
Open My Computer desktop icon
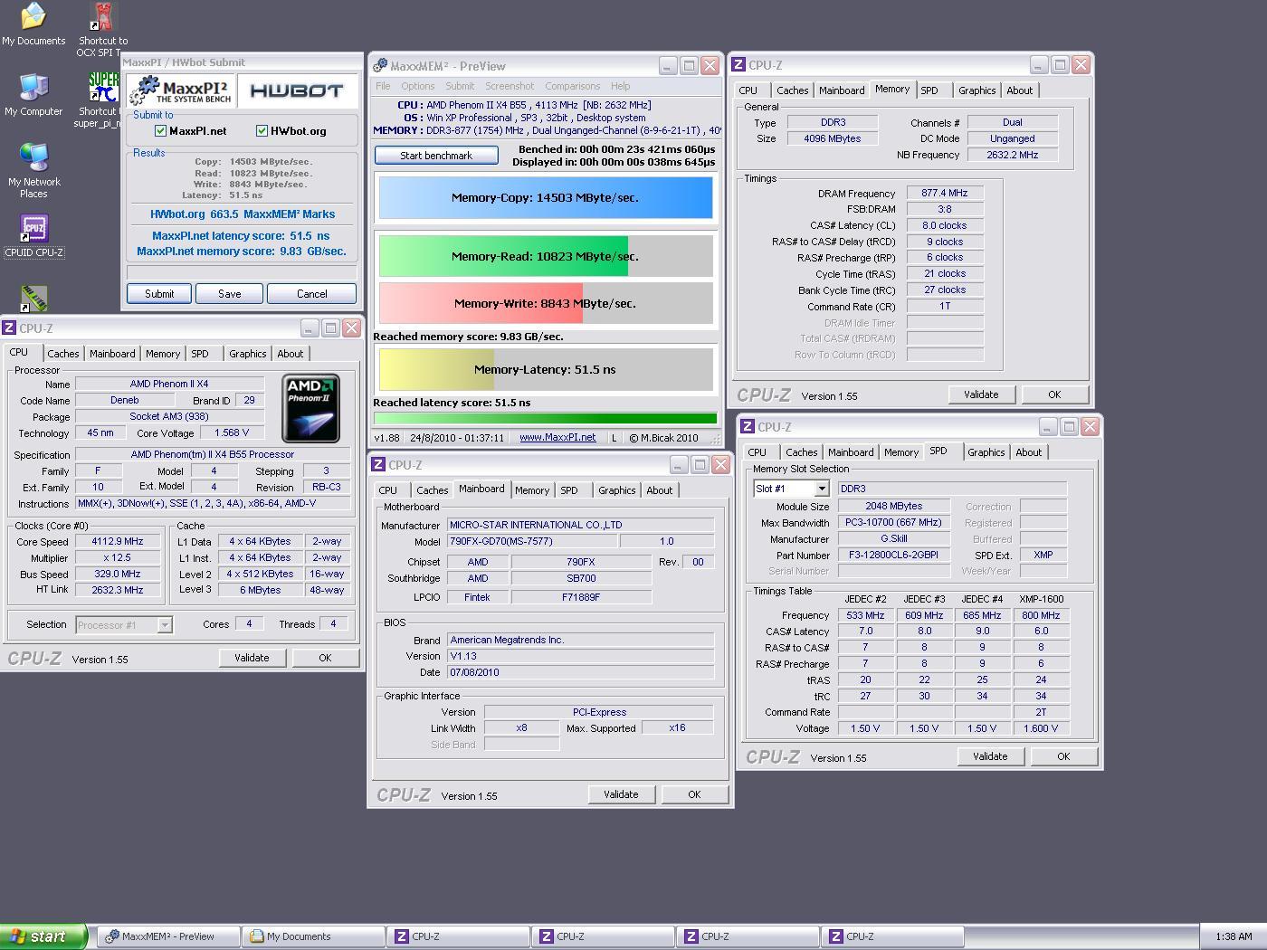33,94
